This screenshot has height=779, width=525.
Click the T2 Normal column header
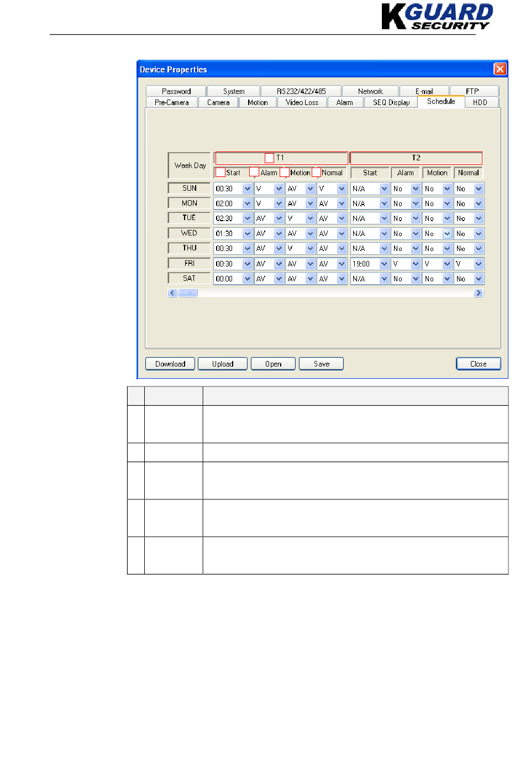tap(469, 172)
